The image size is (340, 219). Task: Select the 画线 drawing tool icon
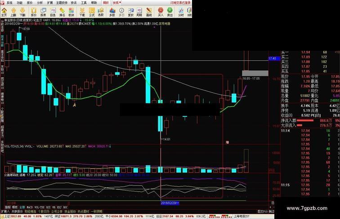tap(149, 12)
